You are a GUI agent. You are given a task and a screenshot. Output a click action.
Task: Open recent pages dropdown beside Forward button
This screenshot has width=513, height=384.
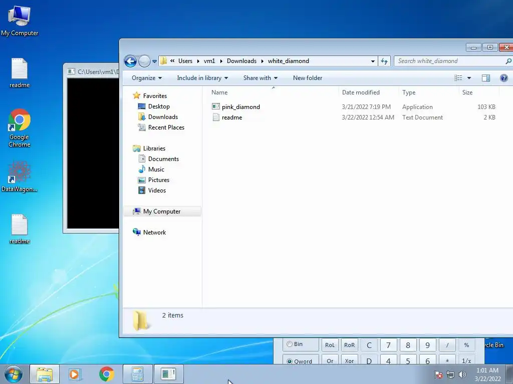tap(154, 61)
